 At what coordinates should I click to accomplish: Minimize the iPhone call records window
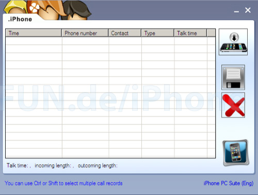[236, 11]
